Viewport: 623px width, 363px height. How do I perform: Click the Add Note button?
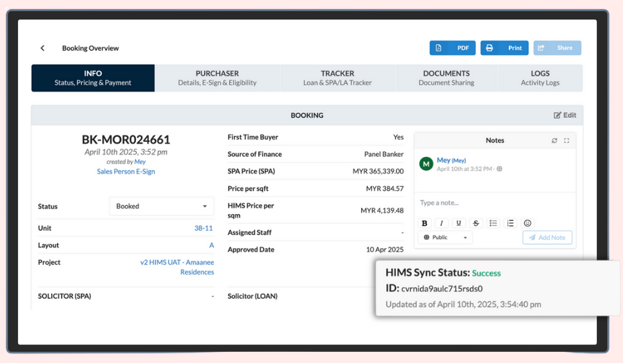point(547,238)
